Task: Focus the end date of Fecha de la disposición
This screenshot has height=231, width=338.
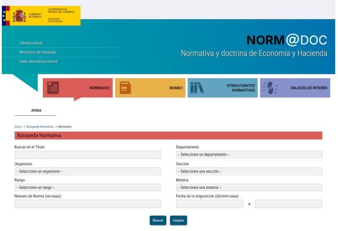Action: coord(288,203)
